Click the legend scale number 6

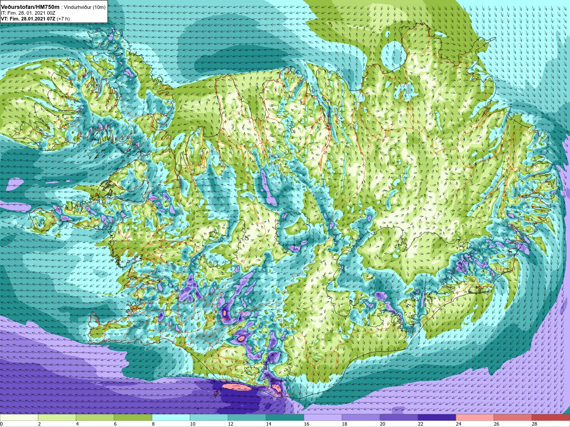coord(115,424)
